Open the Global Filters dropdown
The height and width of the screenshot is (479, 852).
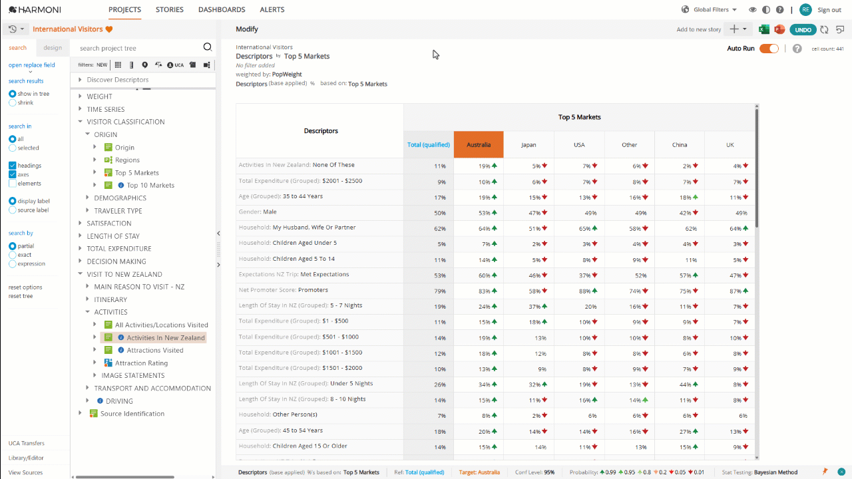click(x=710, y=10)
